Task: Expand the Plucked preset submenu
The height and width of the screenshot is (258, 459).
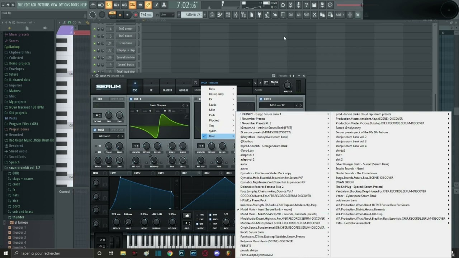Action: [219, 120]
